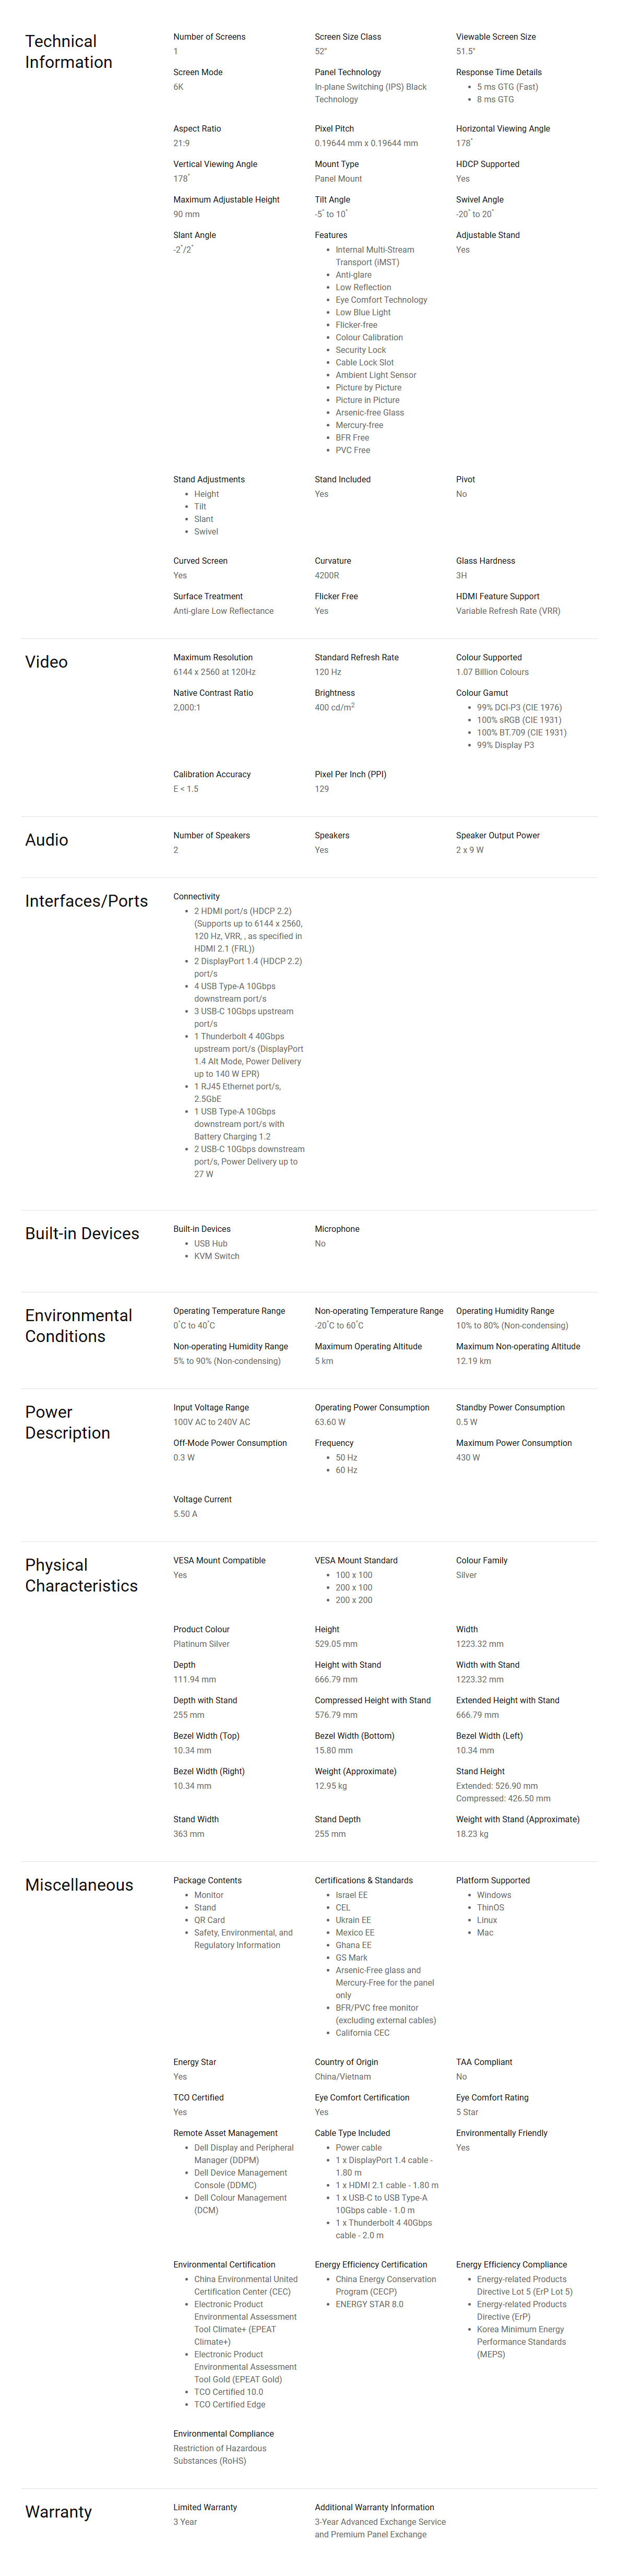Screen dimensions: 618x2576
Task: Click the Built-in Devices heading
Action: pyautogui.click(x=82, y=1234)
